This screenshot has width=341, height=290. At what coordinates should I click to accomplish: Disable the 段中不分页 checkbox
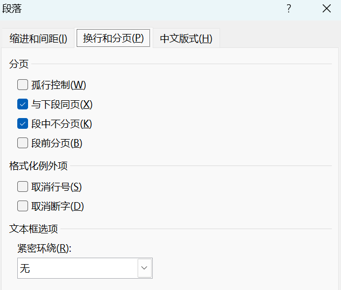coord(23,123)
